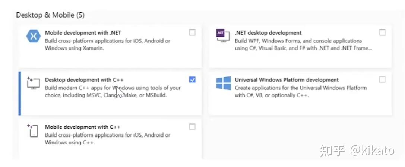Tick the Universal Windows Platform development checkbox

click(x=382, y=80)
